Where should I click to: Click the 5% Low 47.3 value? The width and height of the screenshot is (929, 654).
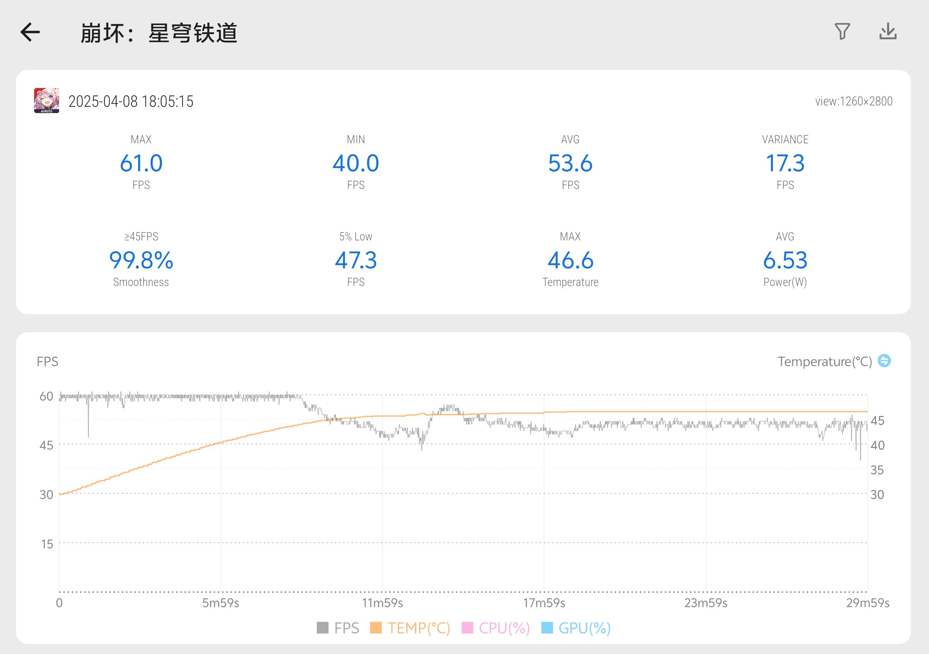[x=356, y=260]
